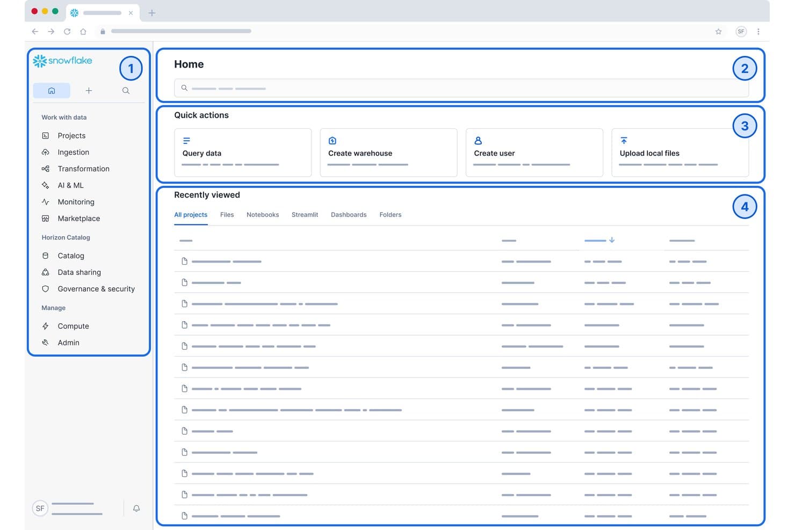The width and height of the screenshot is (795, 530).
Task: Switch to the All projects tab
Action: pos(191,215)
